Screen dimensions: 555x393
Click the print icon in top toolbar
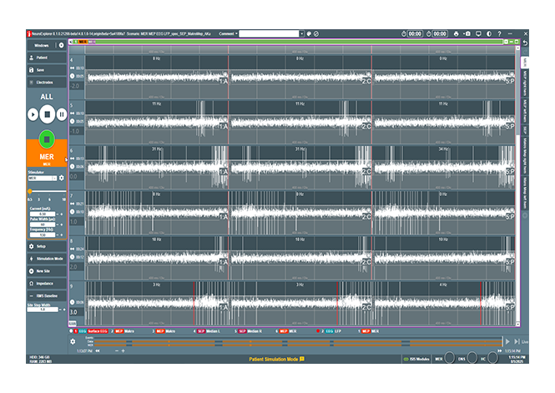[x=456, y=33]
